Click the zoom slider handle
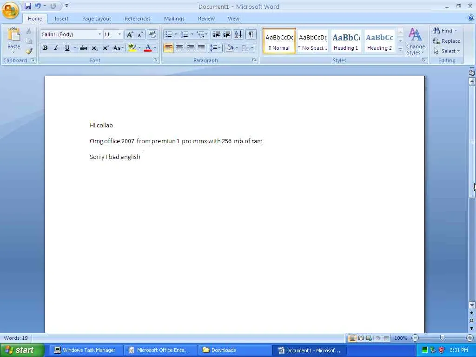This screenshot has height=357, width=476. coord(443,338)
